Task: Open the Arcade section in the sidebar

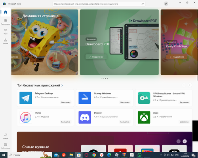Action: pos(6,41)
